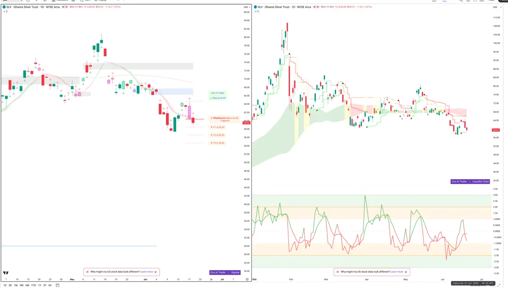Click the T1 at 58.45 target label
The height and width of the screenshot is (288, 508).
pyautogui.click(x=218, y=127)
